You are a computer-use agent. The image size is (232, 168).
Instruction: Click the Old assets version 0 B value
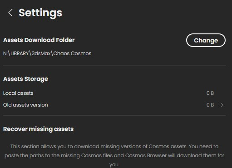210,105
